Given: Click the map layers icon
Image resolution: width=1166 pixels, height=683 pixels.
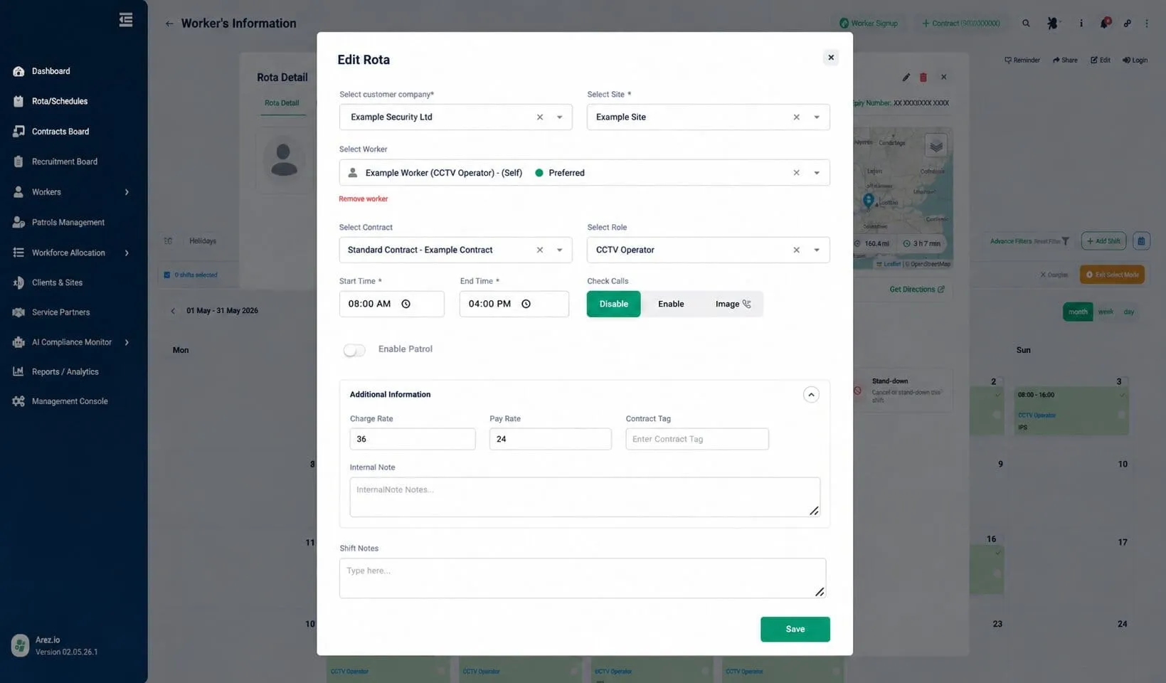Looking at the screenshot, I should coord(936,147).
